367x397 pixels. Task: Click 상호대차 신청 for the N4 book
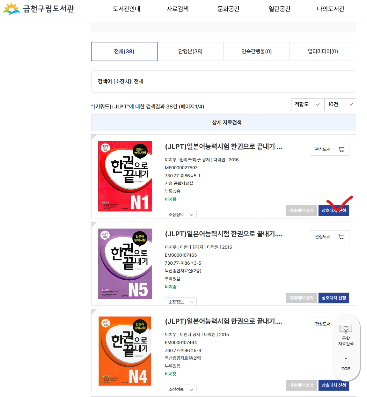click(334, 385)
